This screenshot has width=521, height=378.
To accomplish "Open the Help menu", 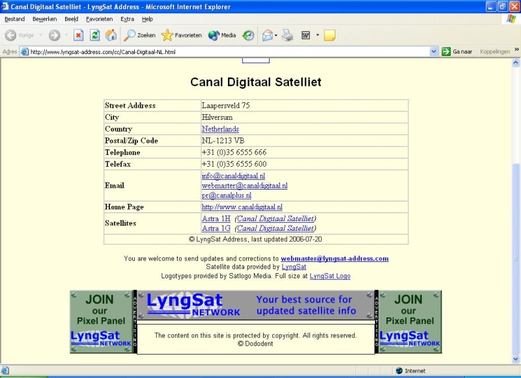I will [x=147, y=19].
